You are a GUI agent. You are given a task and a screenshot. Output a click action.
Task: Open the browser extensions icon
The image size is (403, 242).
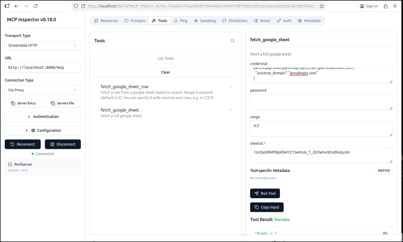(385, 6)
